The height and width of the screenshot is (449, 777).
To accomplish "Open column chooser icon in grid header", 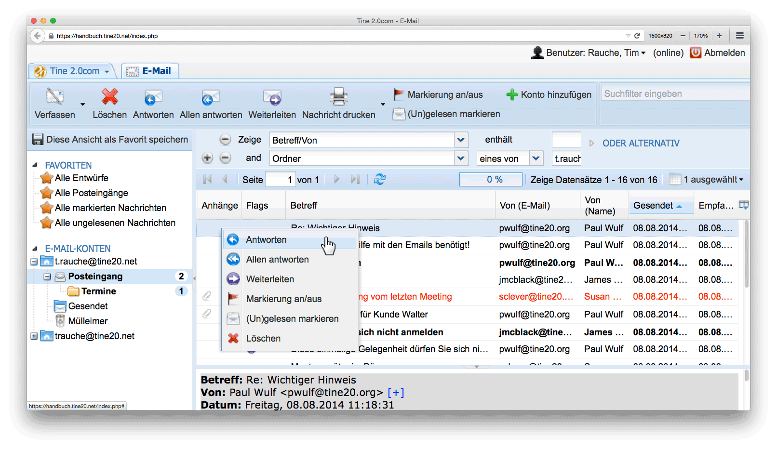I will tap(744, 205).
